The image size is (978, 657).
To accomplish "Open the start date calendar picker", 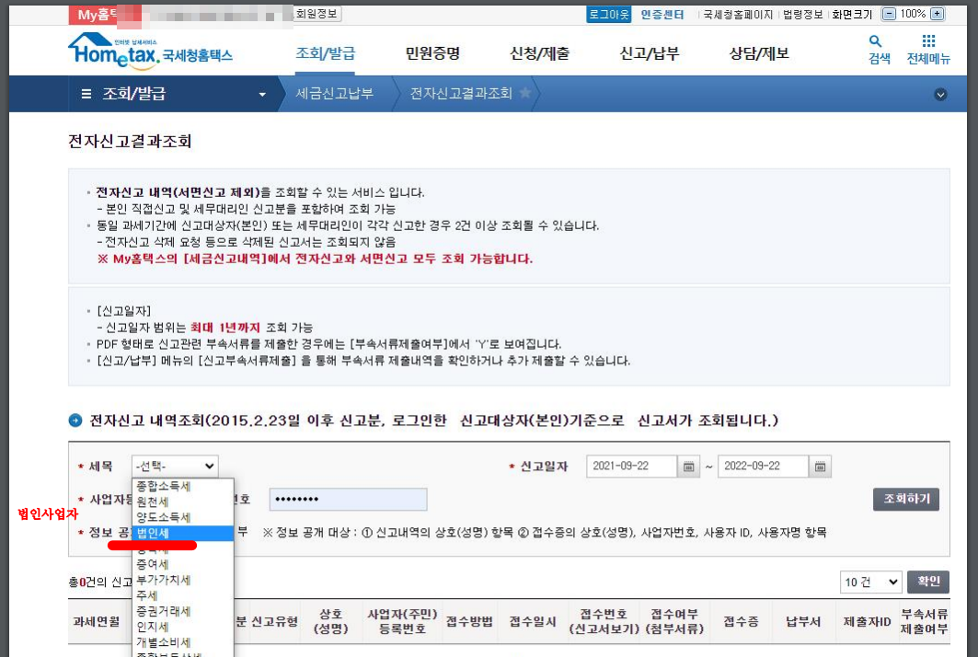I will click(x=689, y=466).
